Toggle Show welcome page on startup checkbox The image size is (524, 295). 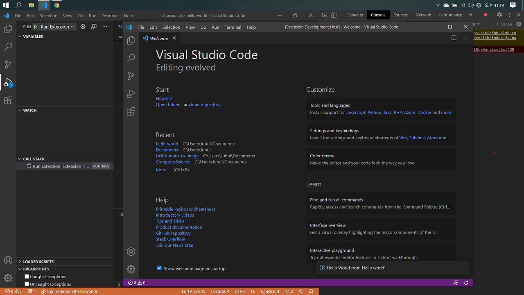[159, 268]
